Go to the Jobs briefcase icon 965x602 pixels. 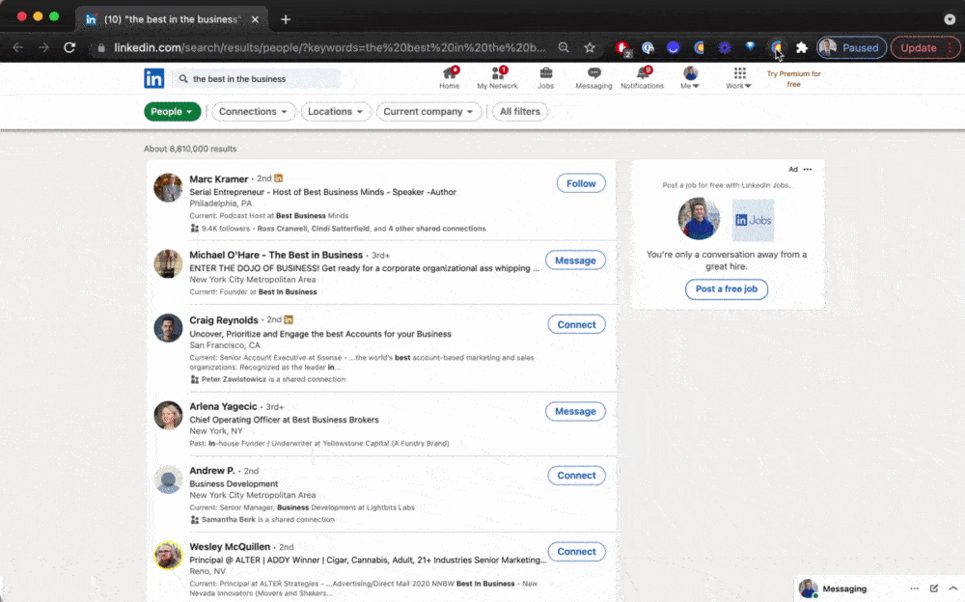click(545, 78)
